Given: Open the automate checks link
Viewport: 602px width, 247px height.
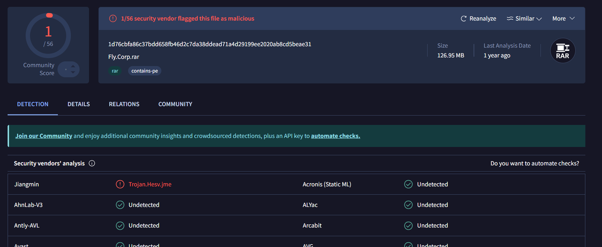Looking at the screenshot, I should point(335,136).
